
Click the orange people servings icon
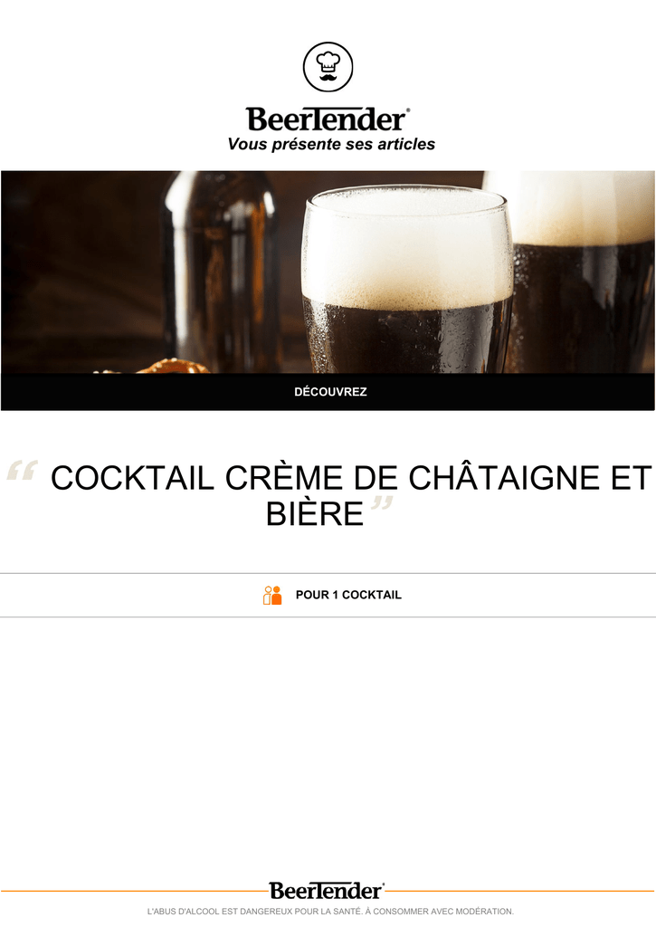point(272,596)
